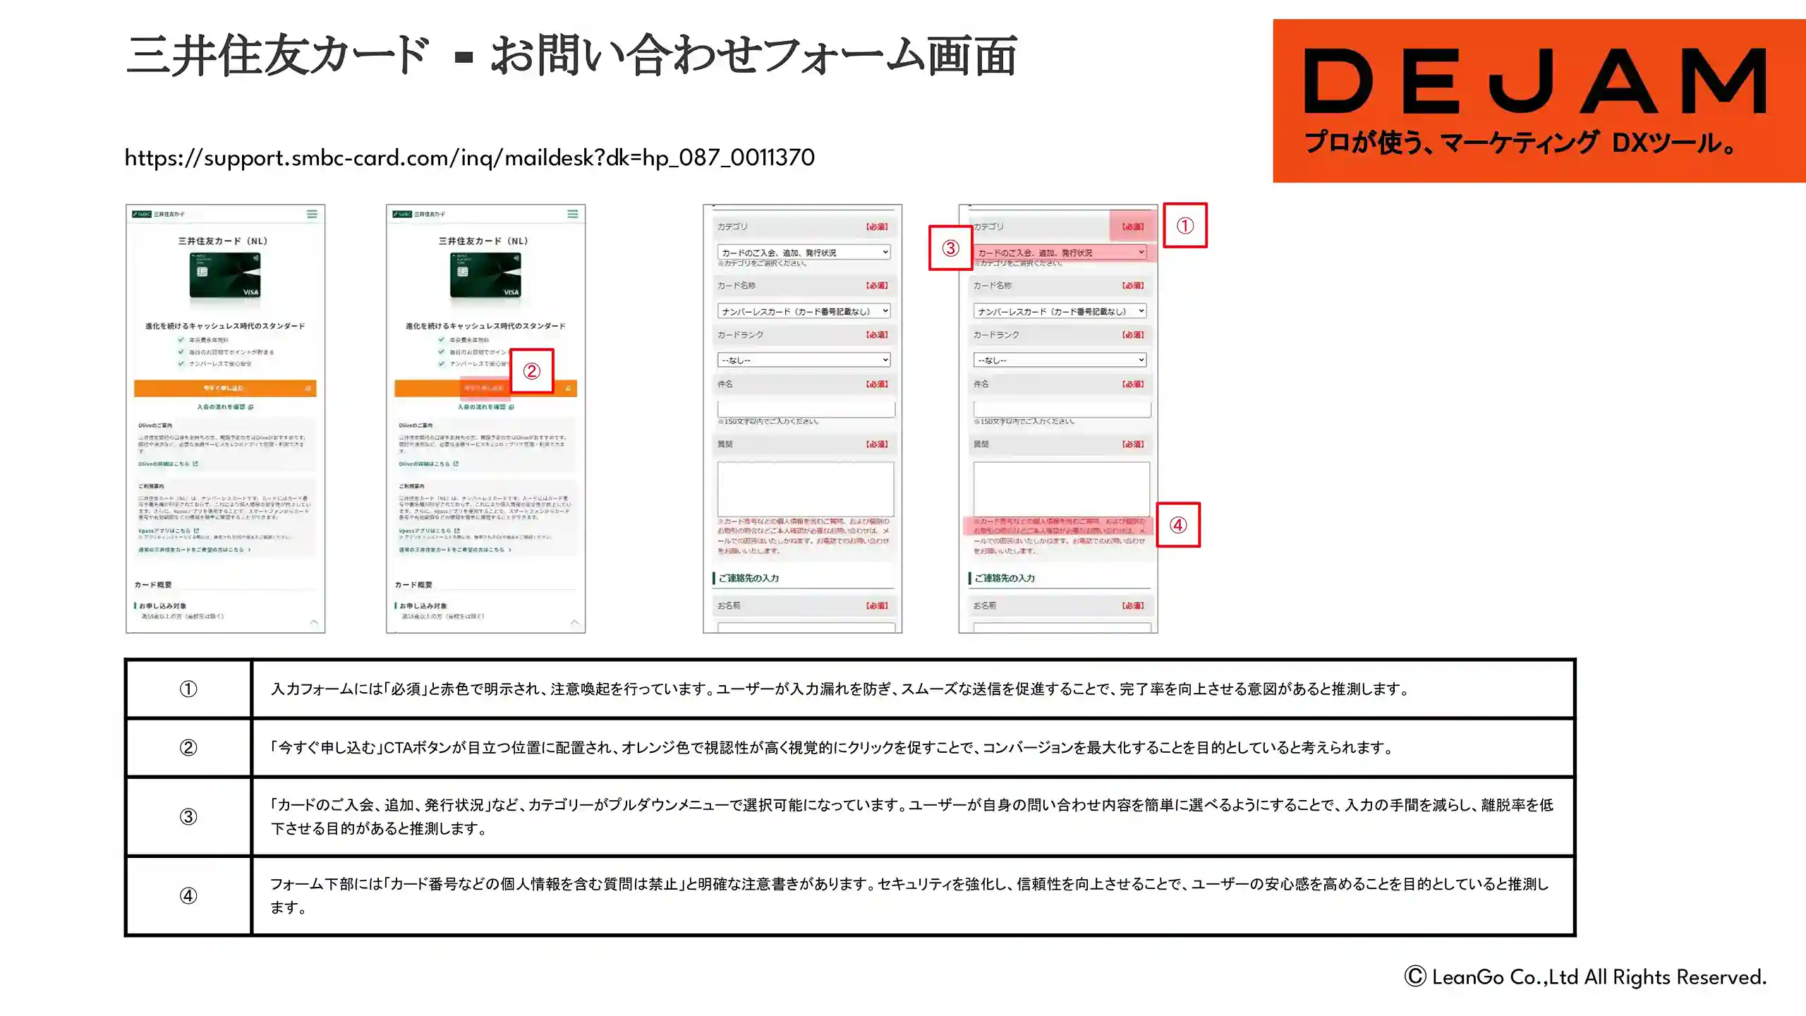Click 入会の流れを確認 link in leftmost screenshot
Image resolution: width=1806 pixels, height=1016 pixels.
[x=224, y=407]
